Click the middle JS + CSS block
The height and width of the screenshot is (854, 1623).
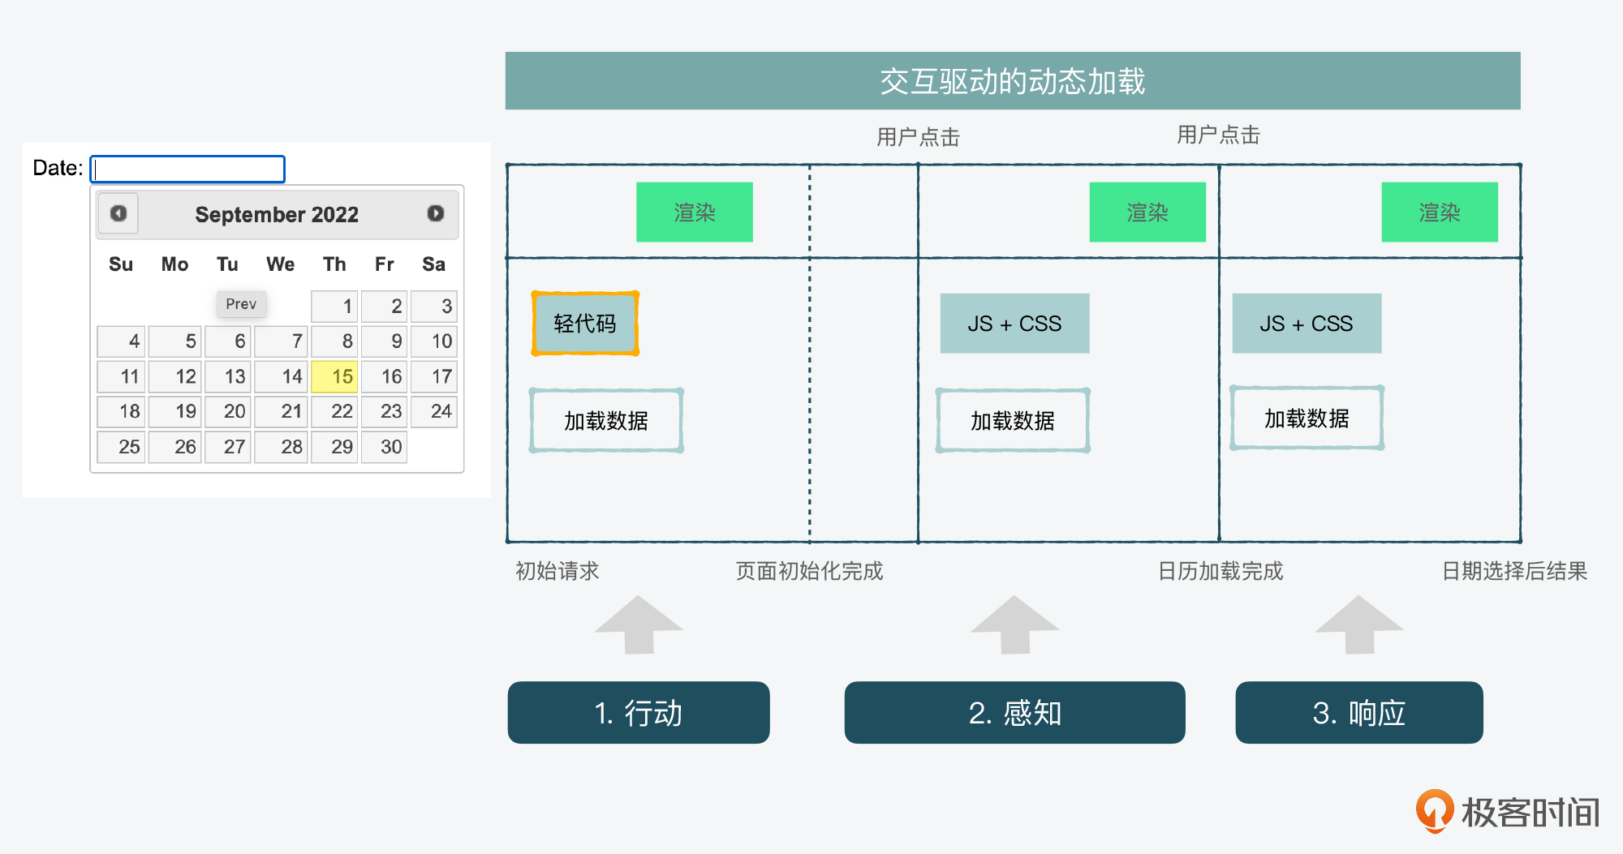(1014, 324)
